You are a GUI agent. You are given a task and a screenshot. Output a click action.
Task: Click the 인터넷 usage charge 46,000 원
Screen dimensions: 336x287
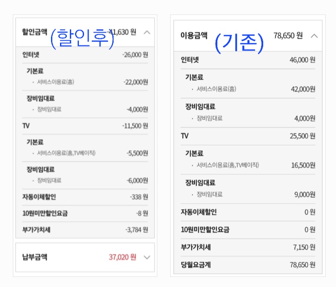(302, 60)
